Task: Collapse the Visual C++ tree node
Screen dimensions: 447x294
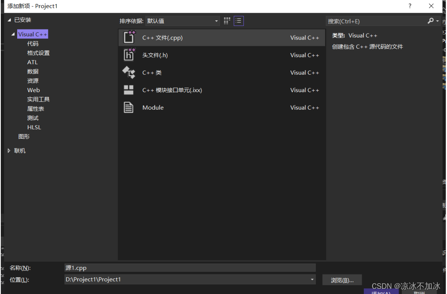Action: 13,34
